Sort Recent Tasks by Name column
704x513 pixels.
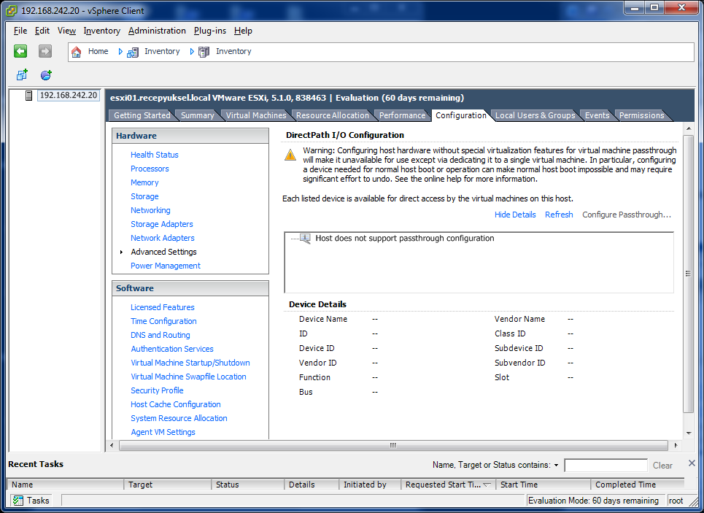coord(66,485)
